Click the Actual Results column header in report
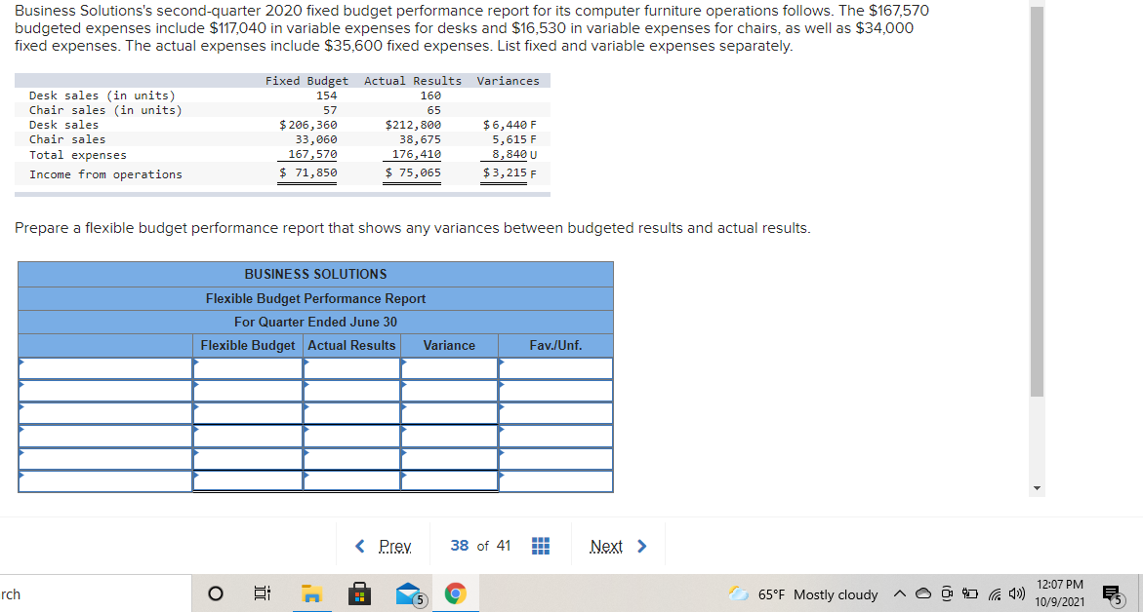 [x=351, y=346]
